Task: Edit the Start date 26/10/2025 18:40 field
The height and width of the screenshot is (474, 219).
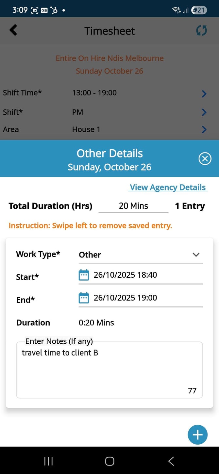Action: (125, 275)
